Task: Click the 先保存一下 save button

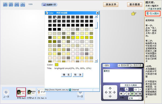Action: 49,5
